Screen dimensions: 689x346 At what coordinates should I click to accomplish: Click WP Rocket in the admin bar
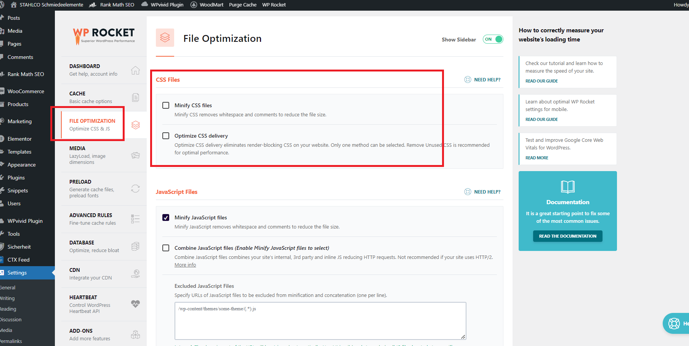(x=274, y=5)
